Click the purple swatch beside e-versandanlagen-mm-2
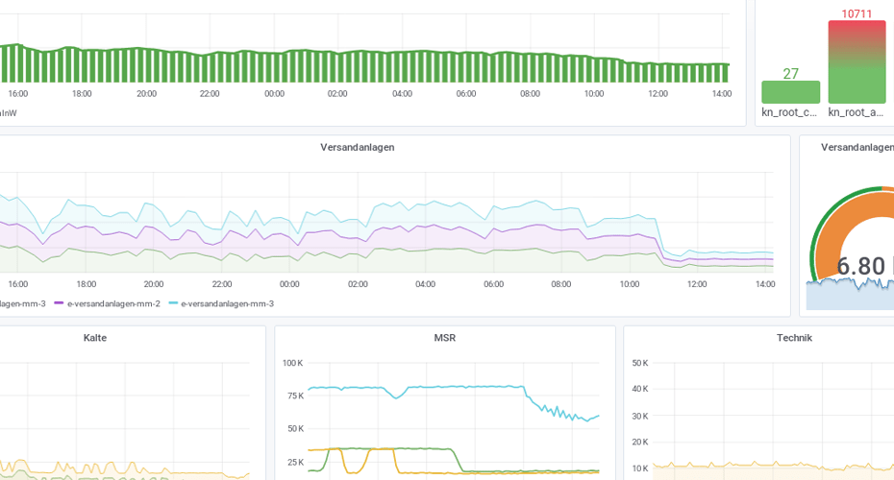This screenshot has height=480, width=894. click(x=59, y=303)
